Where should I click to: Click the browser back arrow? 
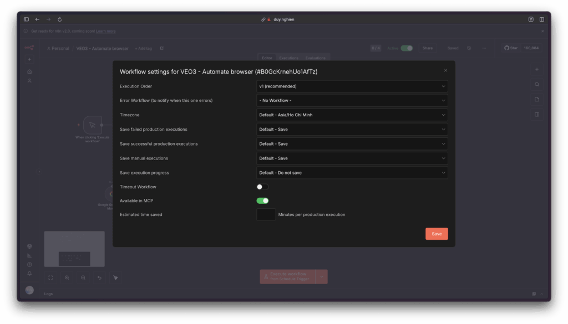click(37, 19)
